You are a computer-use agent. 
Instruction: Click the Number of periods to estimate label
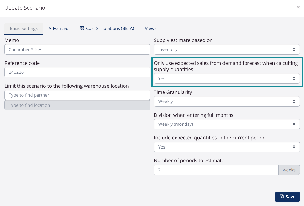coord(189,161)
